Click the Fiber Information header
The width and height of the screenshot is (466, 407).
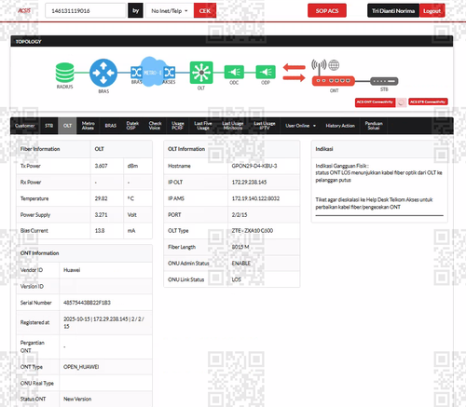coord(40,149)
